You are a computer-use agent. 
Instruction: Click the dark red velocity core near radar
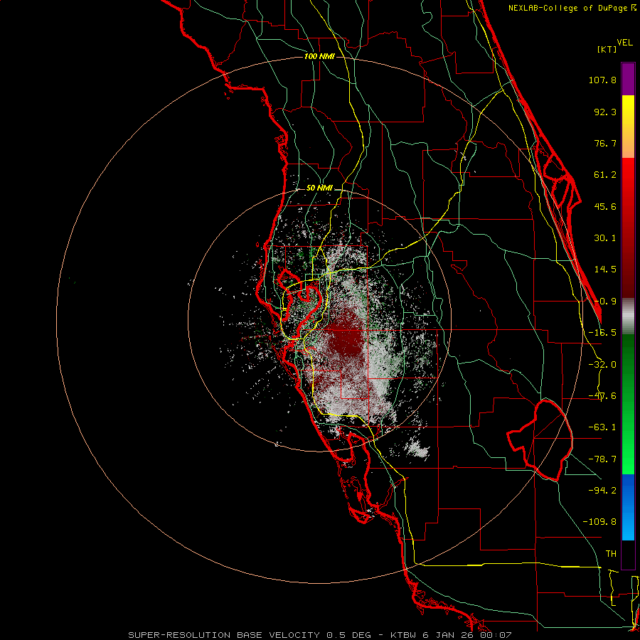[x=347, y=337]
